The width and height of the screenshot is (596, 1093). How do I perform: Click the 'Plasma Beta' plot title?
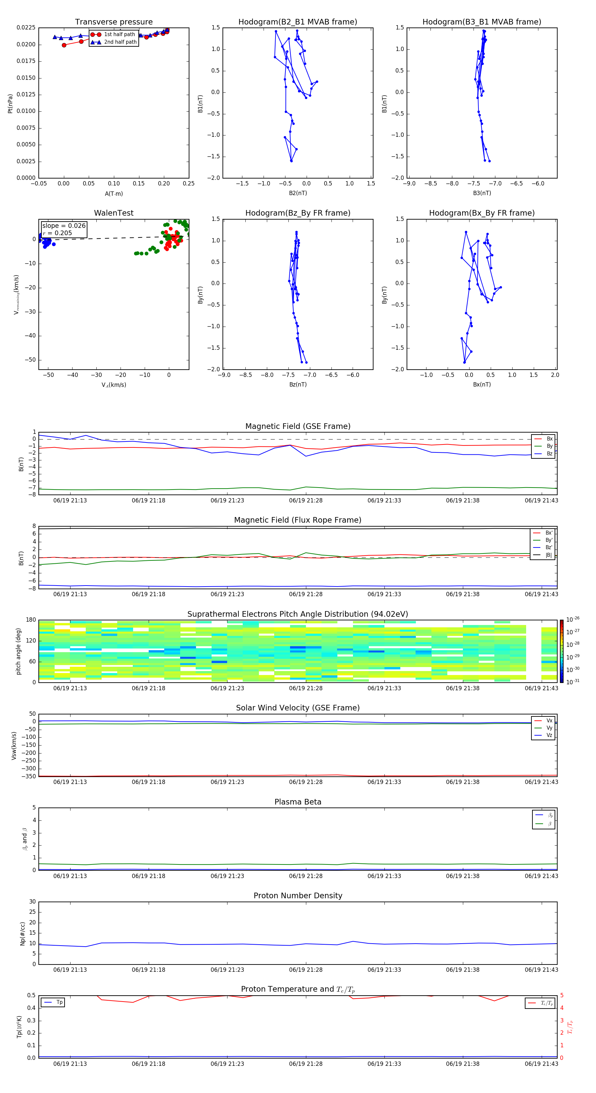click(298, 802)
